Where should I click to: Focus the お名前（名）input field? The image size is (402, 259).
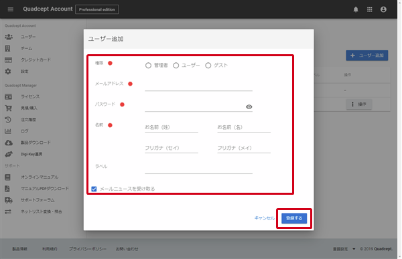coord(244,127)
